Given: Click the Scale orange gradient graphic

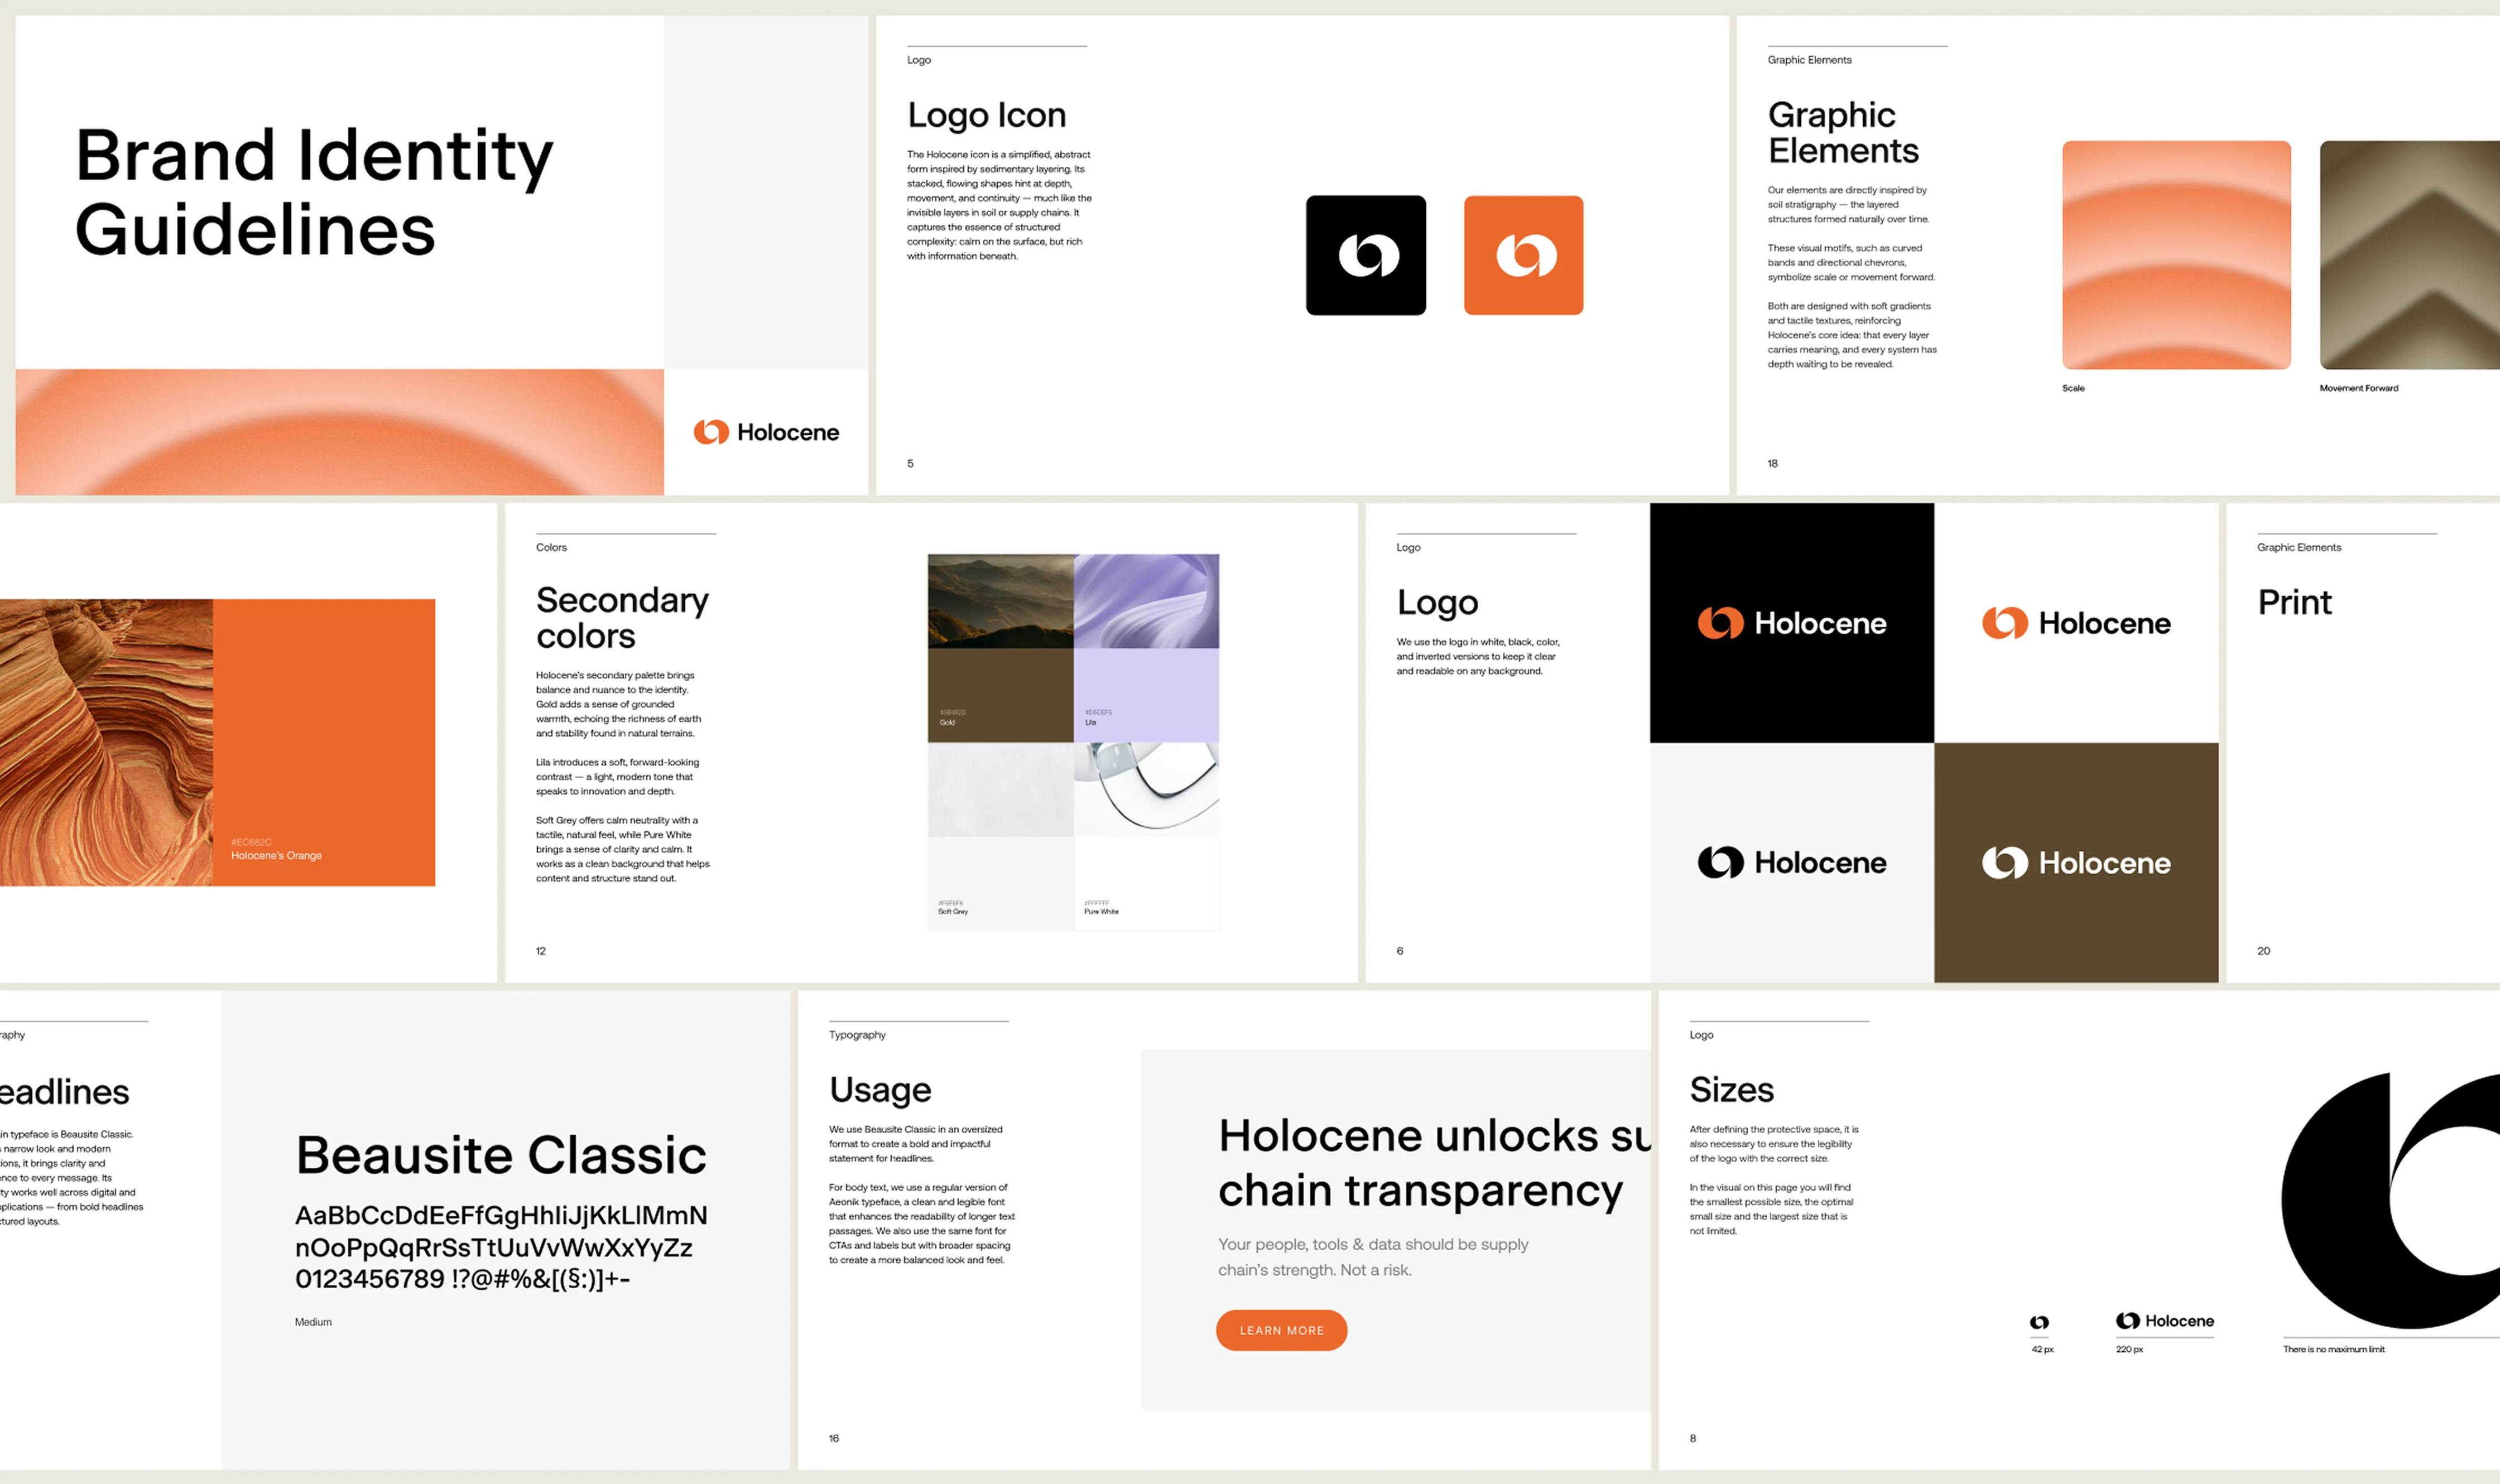Looking at the screenshot, I should pos(2176,255).
